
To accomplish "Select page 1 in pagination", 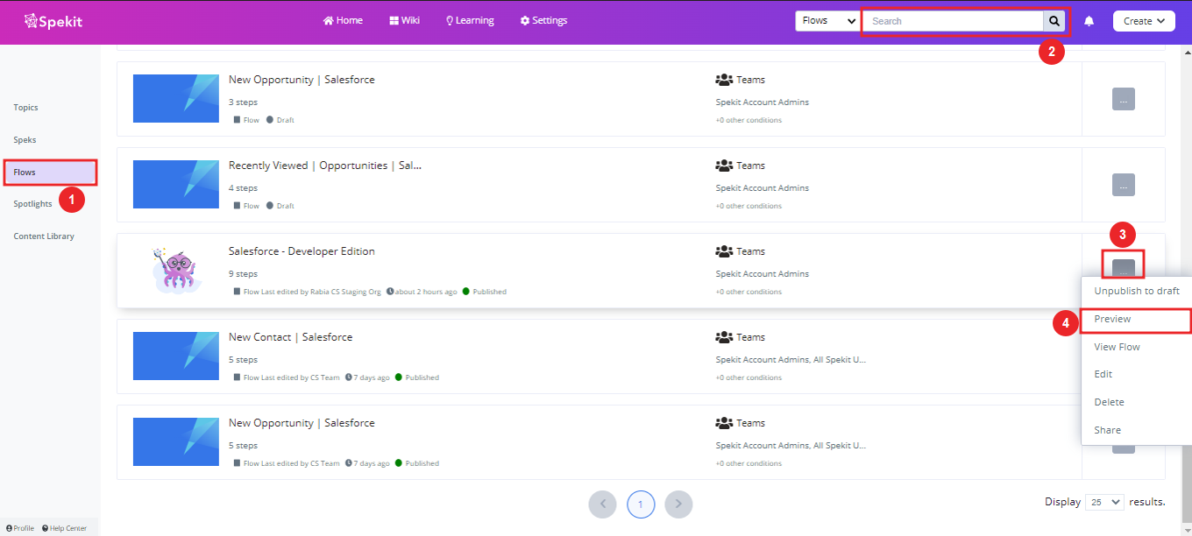I will 641,504.
